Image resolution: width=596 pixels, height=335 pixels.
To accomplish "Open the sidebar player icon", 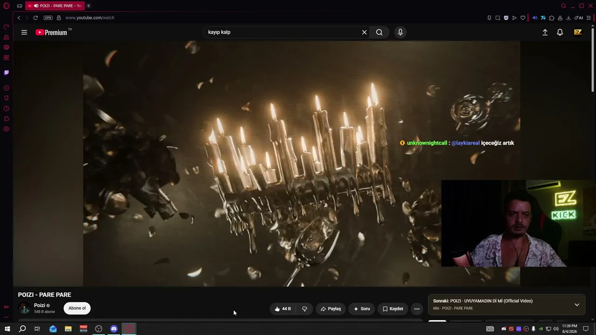I will point(7,88).
